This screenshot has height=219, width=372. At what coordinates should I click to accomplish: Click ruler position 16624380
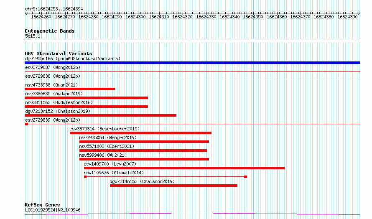(x=324, y=17)
